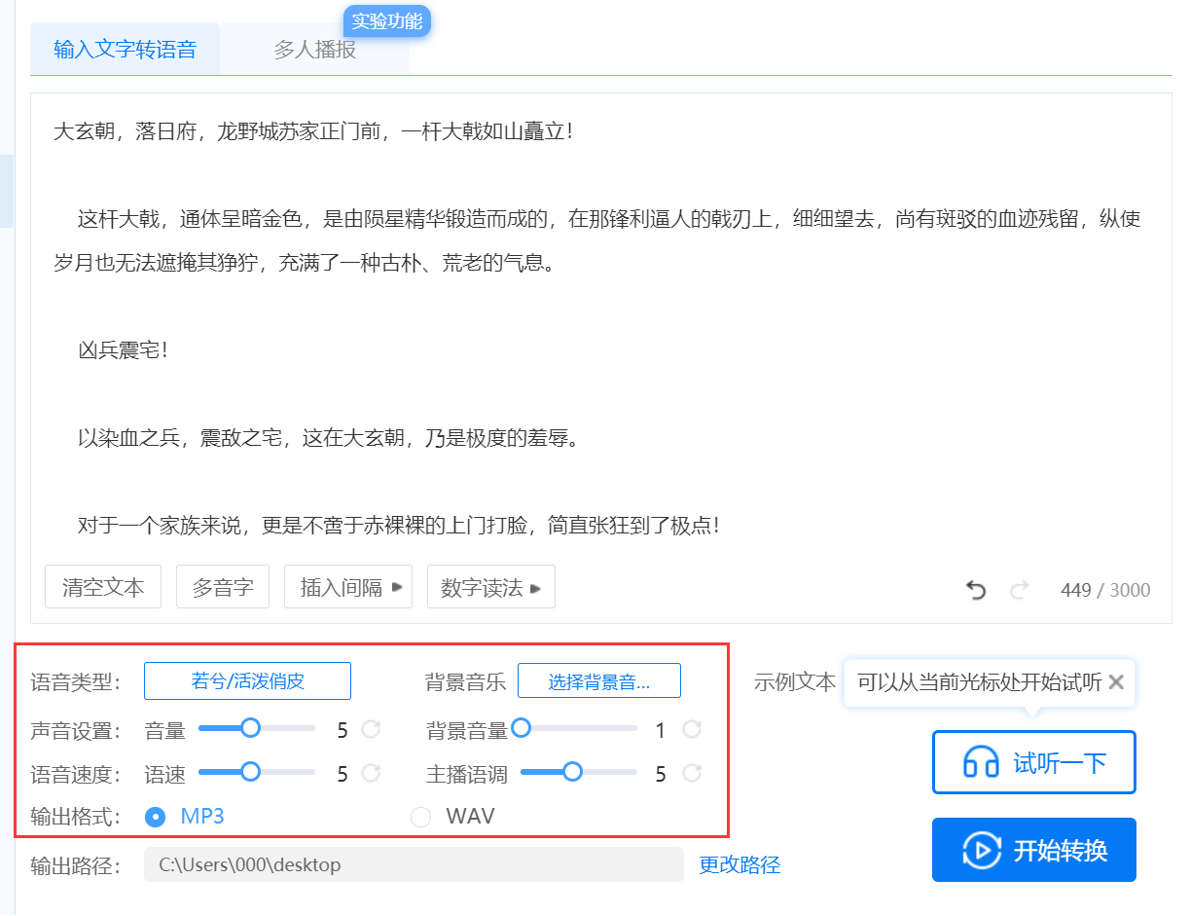Click 更改路径 to change output path

click(739, 864)
